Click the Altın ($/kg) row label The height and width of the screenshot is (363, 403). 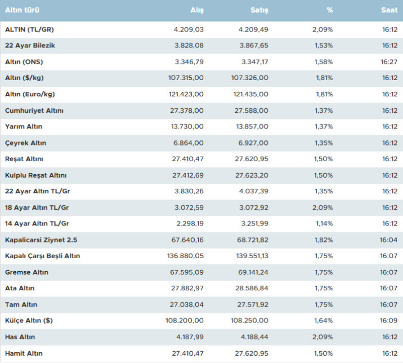25,78
